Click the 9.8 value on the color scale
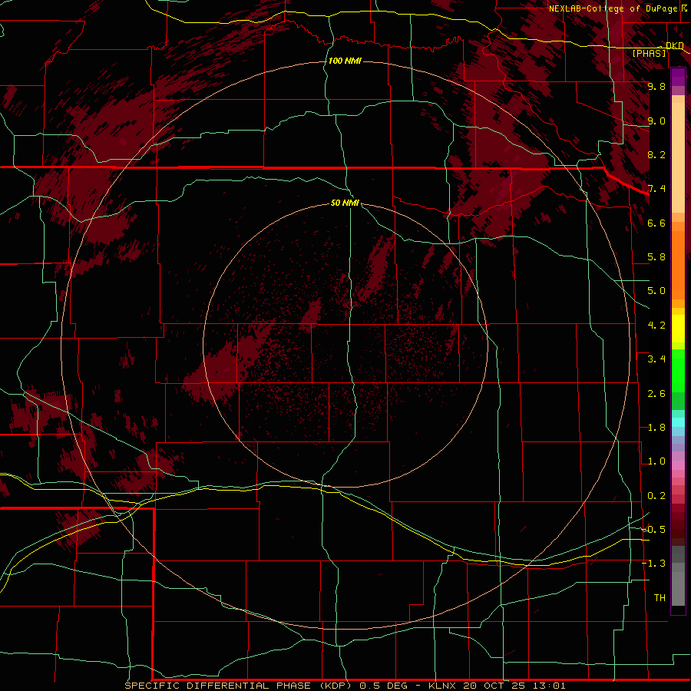 tap(656, 86)
